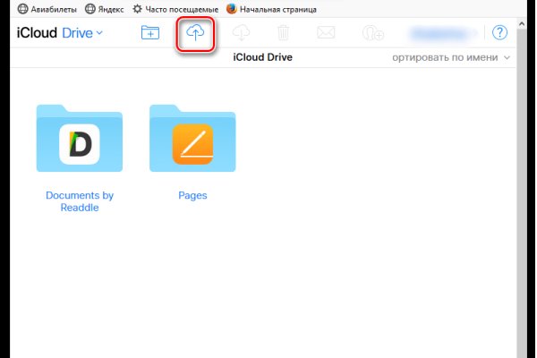Click the vertical scrollbar on the right
Screen dimensions: 537x358
522,206
